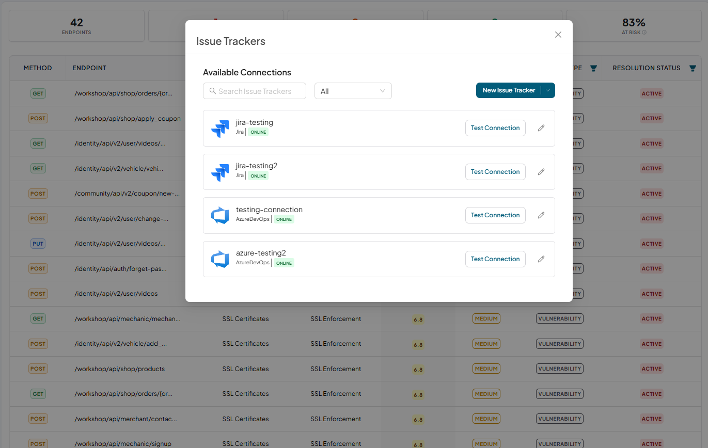Click the Type column filter icon
Screen dimensions: 708x448
[x=593, y=68]
